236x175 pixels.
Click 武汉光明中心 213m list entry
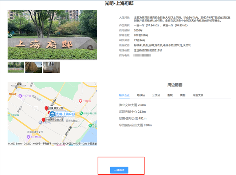tap(133, 112)
